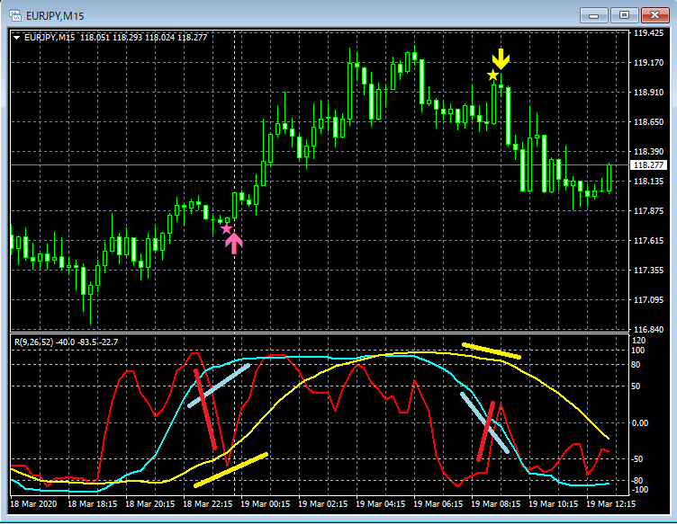Close the EURJPY,M15 chart window
The image size is (677, 524).
click(654, 15)
